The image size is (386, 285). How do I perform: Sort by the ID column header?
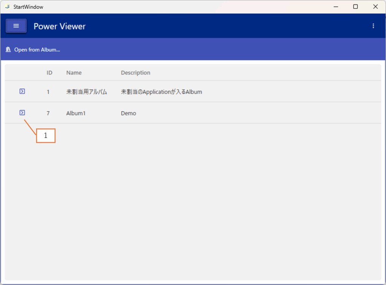(x=49, y=73)
